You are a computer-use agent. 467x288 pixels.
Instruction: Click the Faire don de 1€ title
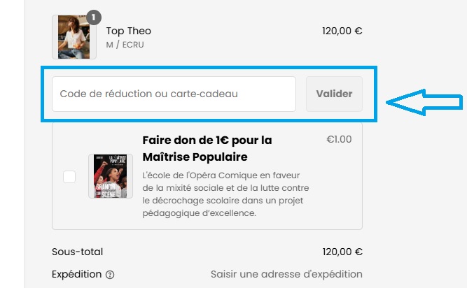(207, 148)
